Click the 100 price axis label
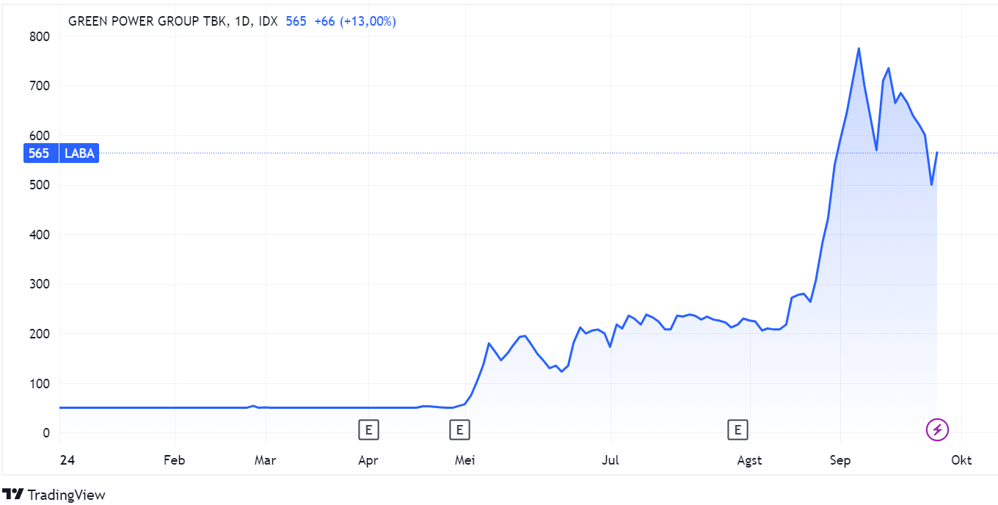Screen dimensions: 998x505 point(40,384)
